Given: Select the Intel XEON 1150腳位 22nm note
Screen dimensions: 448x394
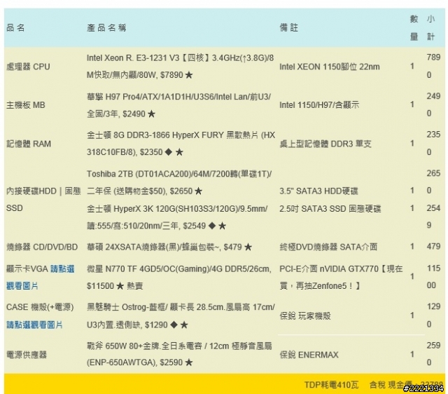Looking at the screenshot, I should [330, 67].
